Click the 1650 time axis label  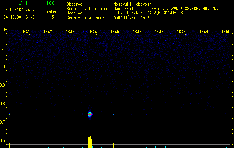click(226, 32)
